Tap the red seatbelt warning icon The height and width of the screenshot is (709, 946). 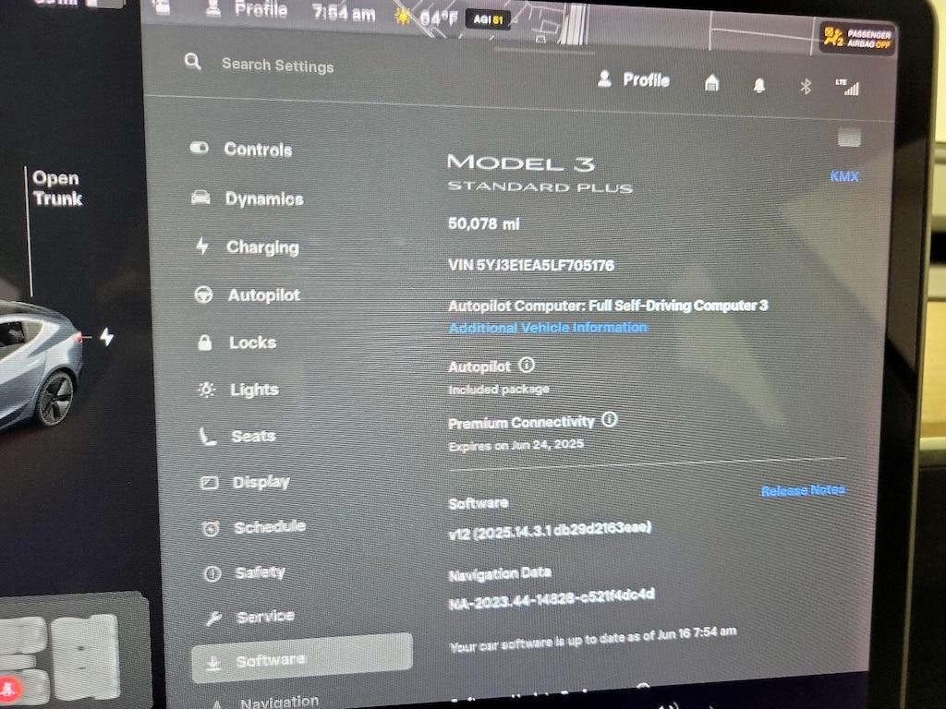point(8,688)
